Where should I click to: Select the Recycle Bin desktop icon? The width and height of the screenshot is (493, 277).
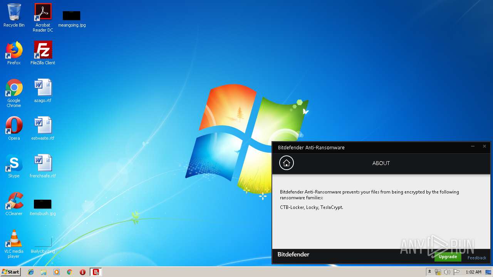click(14, 15)
